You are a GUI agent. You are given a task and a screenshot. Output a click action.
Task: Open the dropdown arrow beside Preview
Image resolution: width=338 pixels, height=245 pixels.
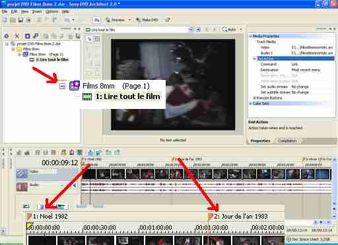pyautogui.click(x=129, y=20)
